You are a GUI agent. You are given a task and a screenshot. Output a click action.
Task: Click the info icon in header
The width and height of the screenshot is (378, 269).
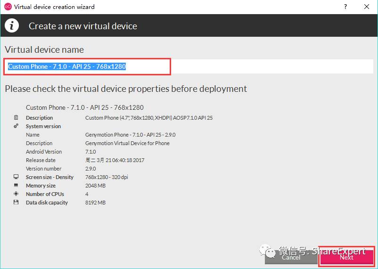(12, 25)
